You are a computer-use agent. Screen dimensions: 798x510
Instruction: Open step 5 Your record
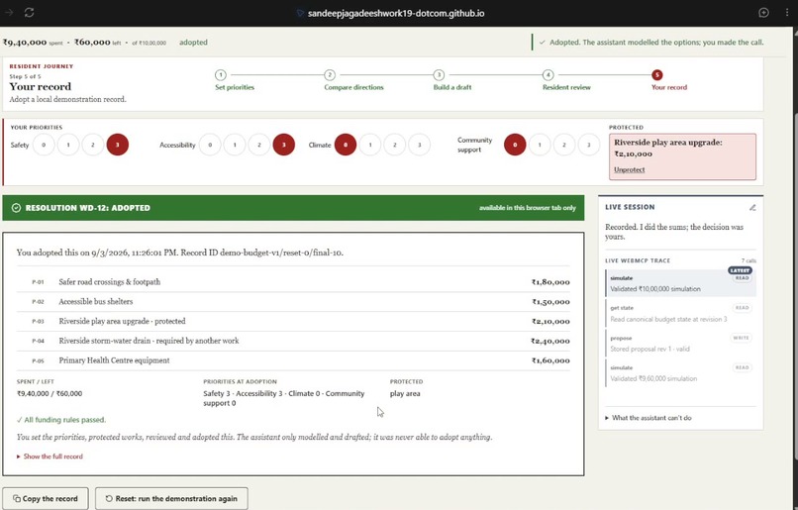click(668, 80)
